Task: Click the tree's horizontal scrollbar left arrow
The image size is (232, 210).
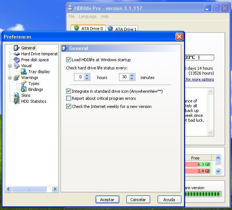Action: 9,189
